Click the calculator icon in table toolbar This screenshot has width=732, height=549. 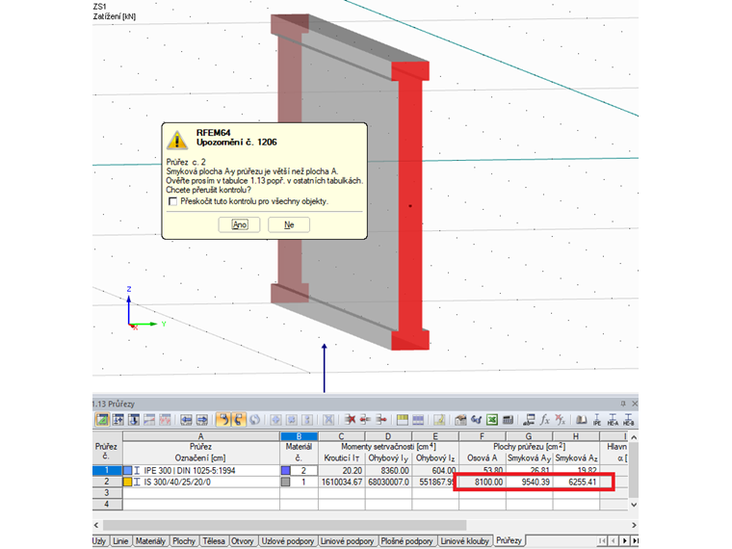click(x=508, y=420)
